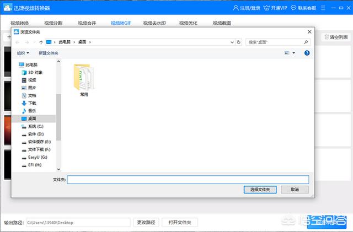The image size is (353, 232).
Task: Select 文档 folder in sidebar
Action: click(29, 95)
